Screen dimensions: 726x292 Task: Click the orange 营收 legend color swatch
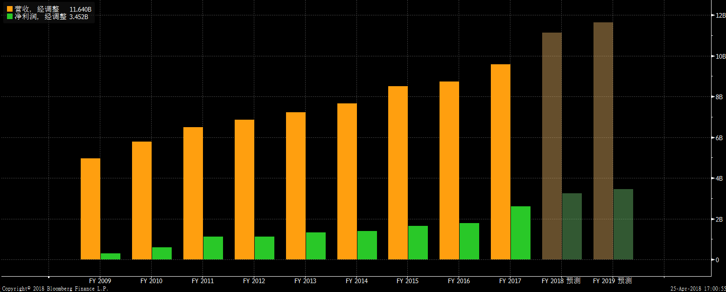pyautogui.click(x=10, y=9)
